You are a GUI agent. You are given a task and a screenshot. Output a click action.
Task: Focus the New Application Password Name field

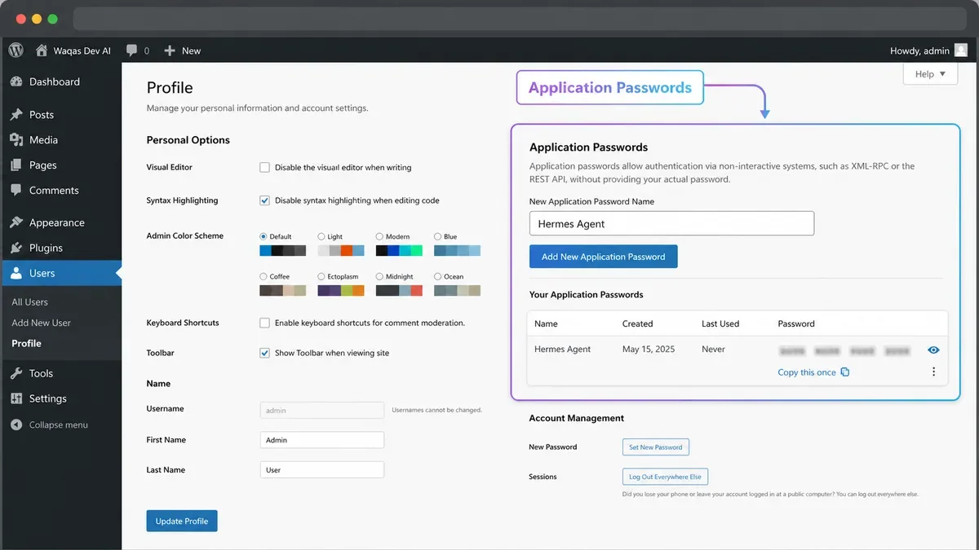[x=671, y=223]
